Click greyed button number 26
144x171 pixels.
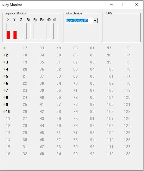pos(25,111)
